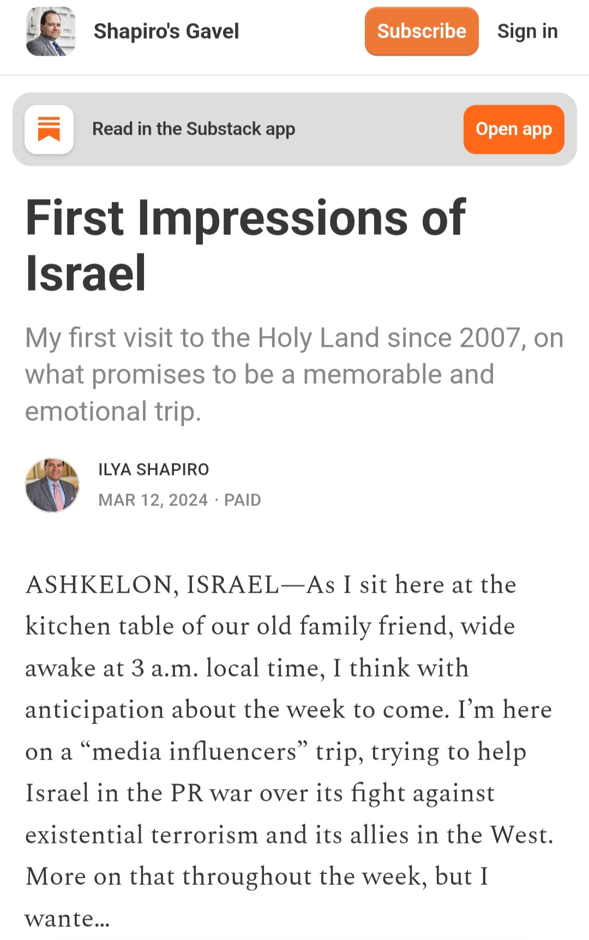Select the 'Read in the Substack app' text
Screen dimensions: 589x940
coord(194,129)
